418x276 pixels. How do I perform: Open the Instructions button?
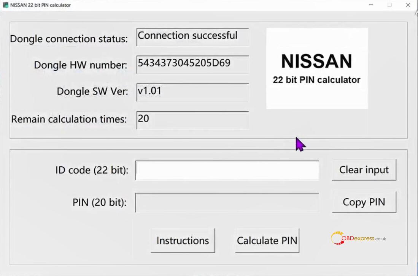(183, 241)
